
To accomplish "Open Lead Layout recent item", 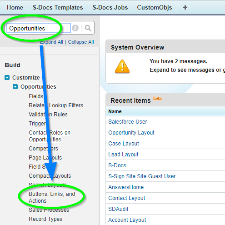I will [x=123, y=155].
